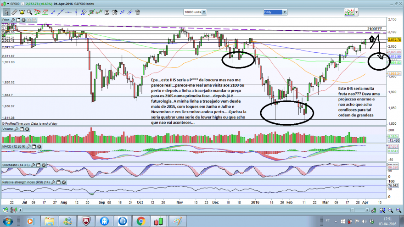Remove the Price panel with X

23,20
